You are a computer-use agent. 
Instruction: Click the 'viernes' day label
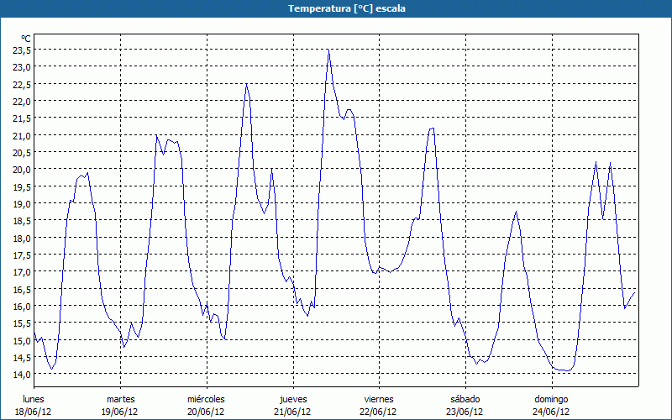(378, 399)
